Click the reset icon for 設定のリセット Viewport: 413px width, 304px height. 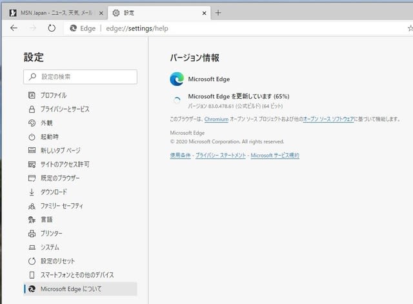(32, 261)
